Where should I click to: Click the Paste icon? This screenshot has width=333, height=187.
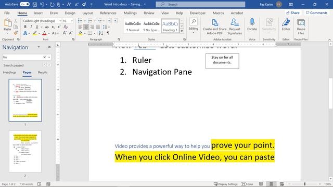click(7, 23)
